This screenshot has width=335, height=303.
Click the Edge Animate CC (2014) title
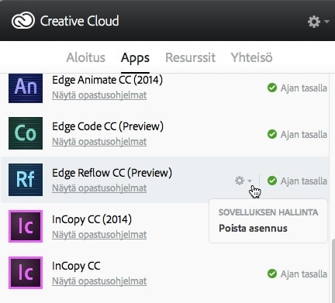(x=107, y=80)
